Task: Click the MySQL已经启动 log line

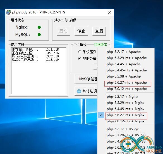Action: point(35,60)
